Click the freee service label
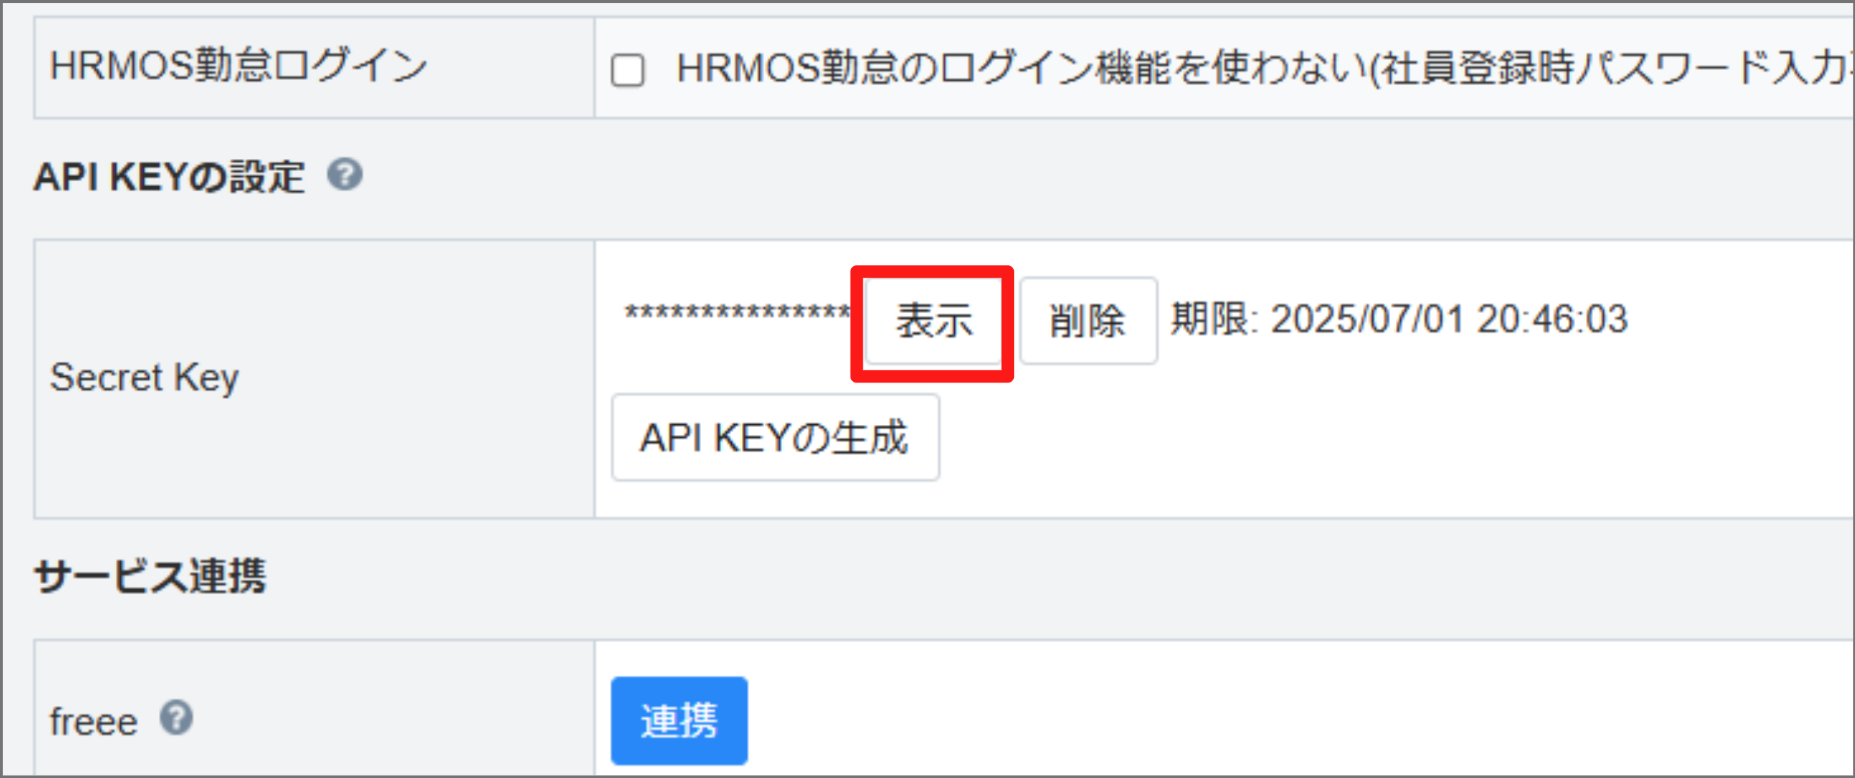Viewport: 1855px width, 778px height. (94, 722)
